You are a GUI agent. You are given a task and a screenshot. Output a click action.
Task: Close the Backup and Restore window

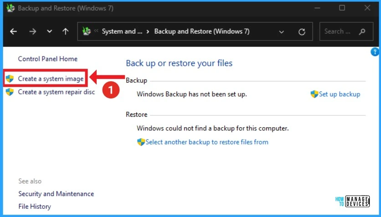click(x=367, y=8)
